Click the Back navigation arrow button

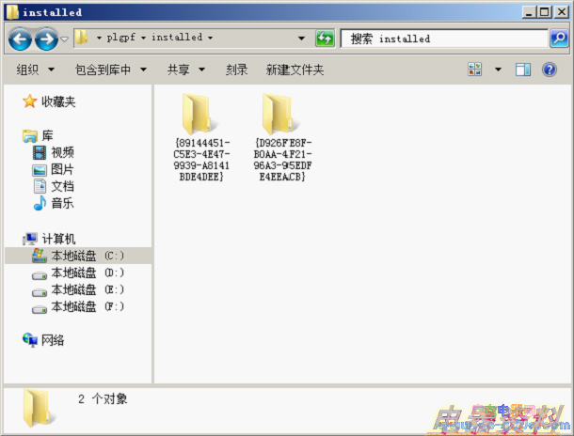click(x=20, y=39)
